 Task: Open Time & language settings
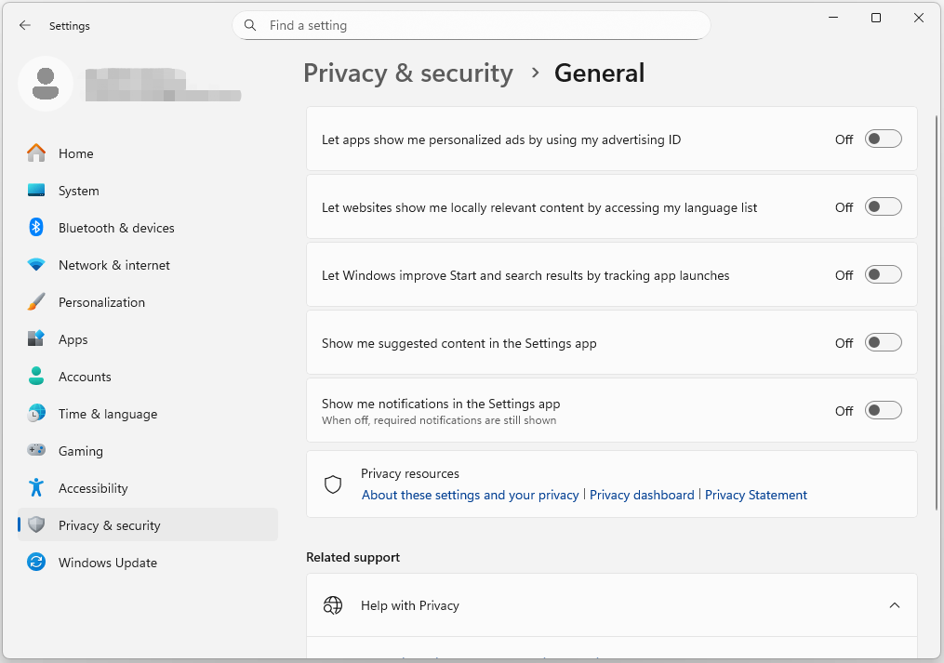coord(108,413)
